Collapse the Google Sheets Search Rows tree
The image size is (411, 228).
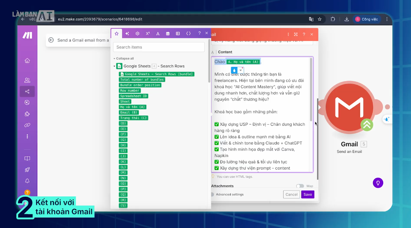coord(114,66)
